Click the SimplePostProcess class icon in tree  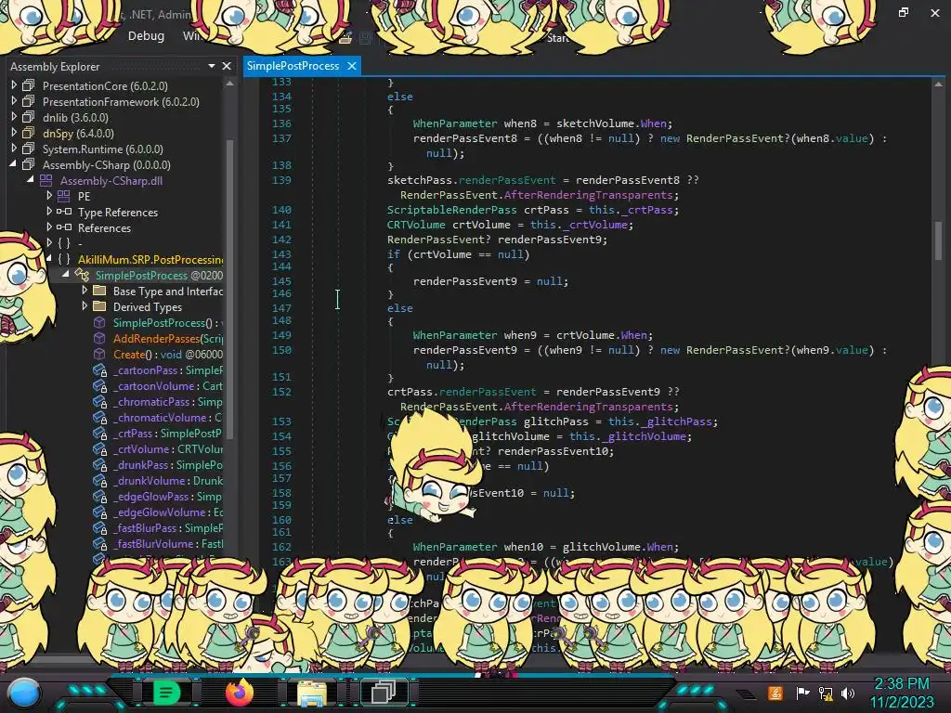click(x=82, y=275)
